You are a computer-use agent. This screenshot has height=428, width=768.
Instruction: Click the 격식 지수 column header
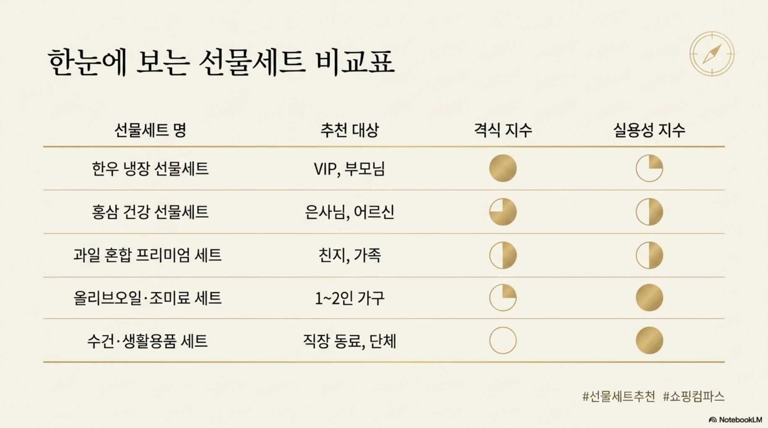click(503, 130)
